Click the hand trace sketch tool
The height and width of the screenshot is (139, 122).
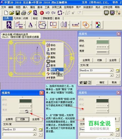[x=42, y=25]
